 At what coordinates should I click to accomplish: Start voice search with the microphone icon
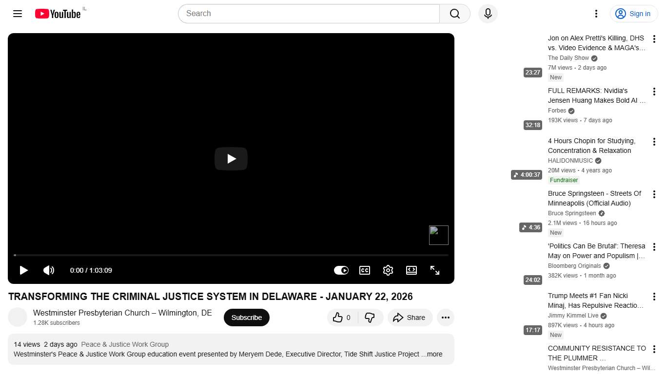[x=488, y=14]
